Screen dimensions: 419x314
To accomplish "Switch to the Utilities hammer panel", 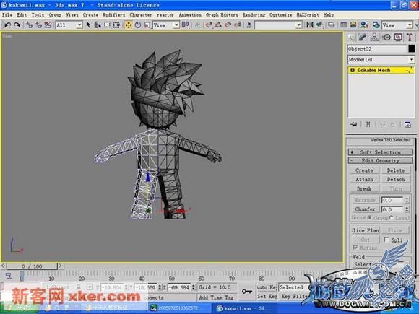I will (x=410, y=38).
